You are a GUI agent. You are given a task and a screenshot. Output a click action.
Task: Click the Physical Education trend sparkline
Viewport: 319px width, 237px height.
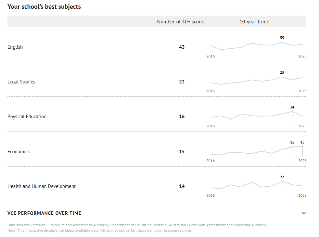[256, 115]
